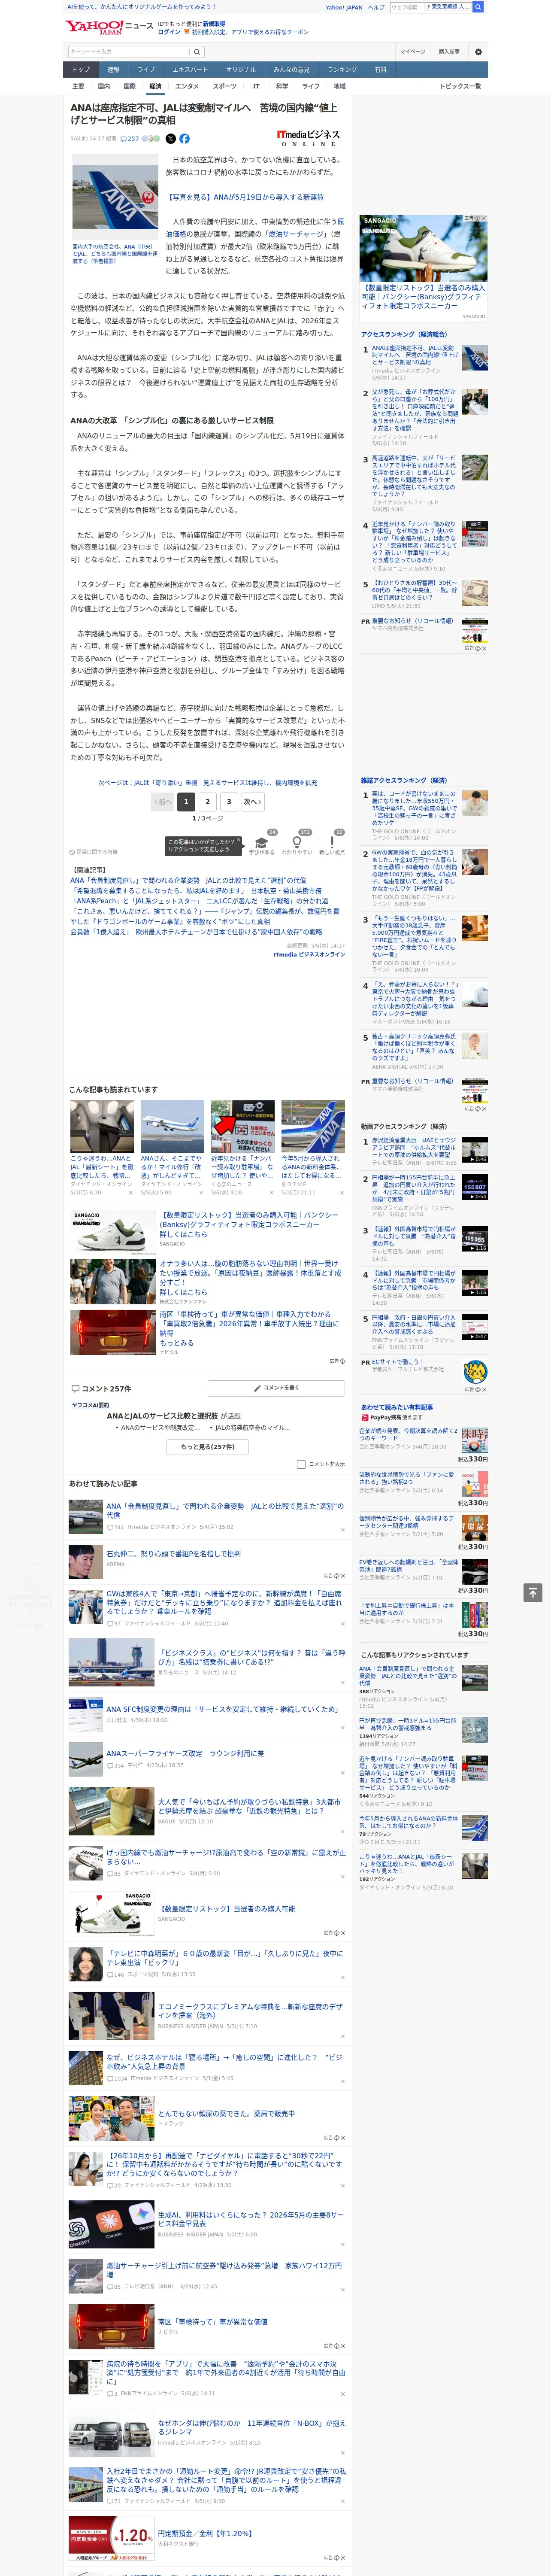Select the エキスパート tab
This screenshot has height=2576, width=551.
pyautogui.click(x=190, y=70)
